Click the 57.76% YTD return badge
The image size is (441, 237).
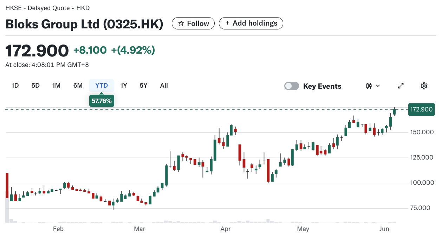point(102,101)
